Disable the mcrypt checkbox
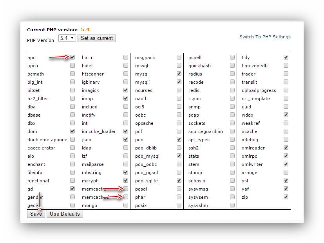The height and width of the screenshot is (243, 324). (126, 180)
